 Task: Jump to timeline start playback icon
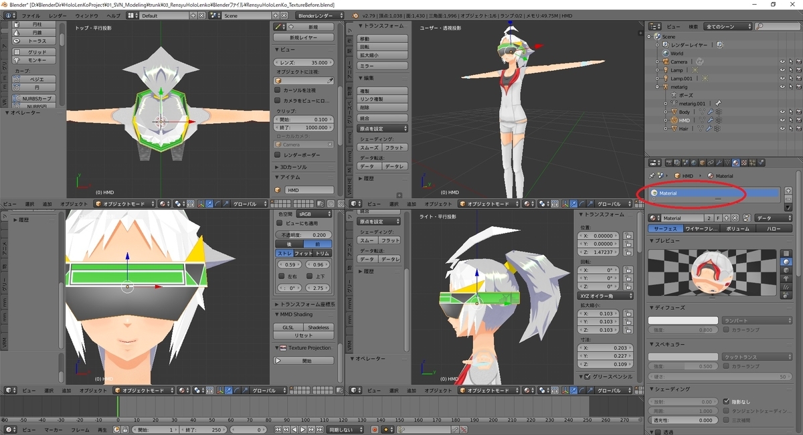(278, 429)
